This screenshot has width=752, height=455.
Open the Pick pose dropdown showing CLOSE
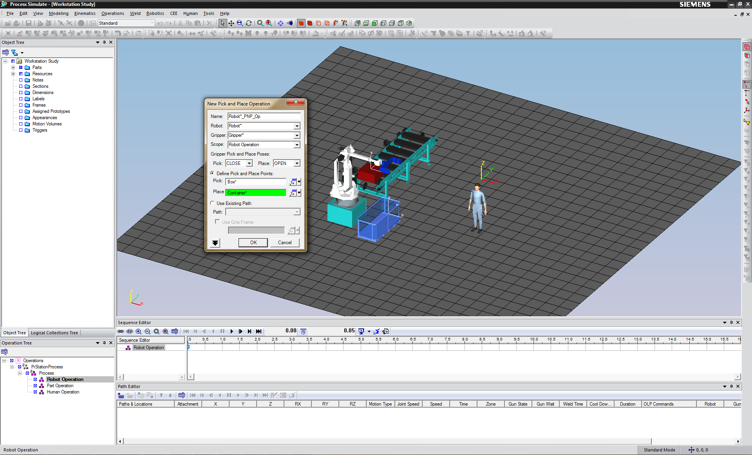(249, 163)
